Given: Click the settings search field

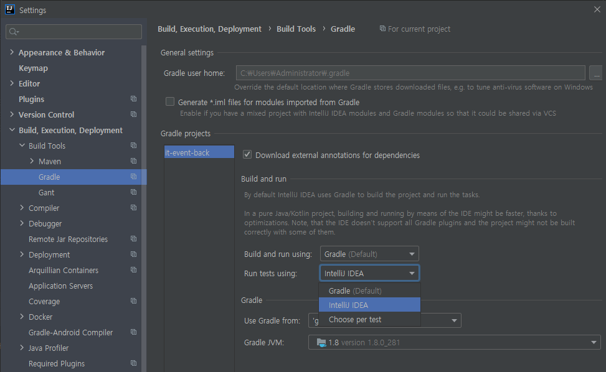Looking at the screenshot, I should coord(74,32).
